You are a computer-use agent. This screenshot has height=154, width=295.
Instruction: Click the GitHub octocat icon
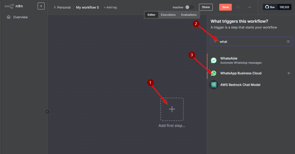click(x=267, y=7)
